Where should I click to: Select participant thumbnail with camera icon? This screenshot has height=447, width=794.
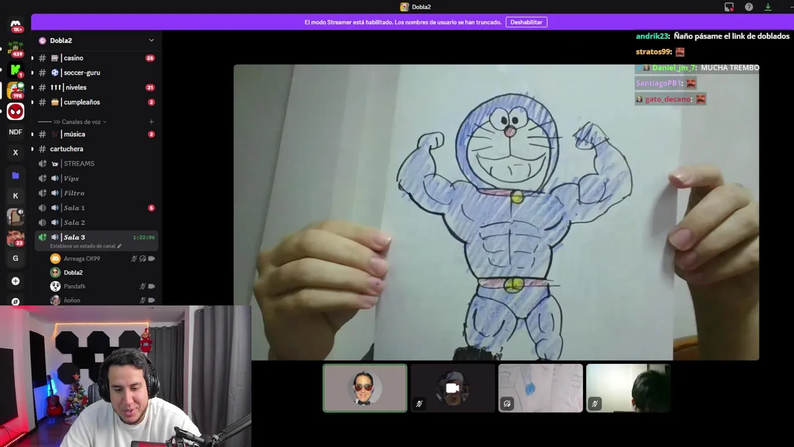pos(453,388)
